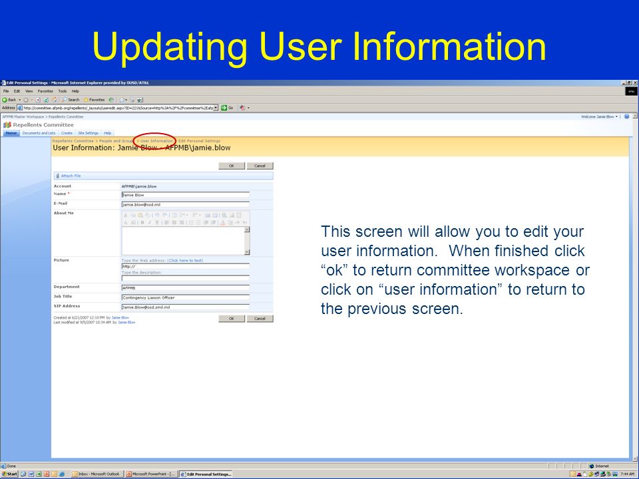639x479 pixels.
Task: Click the People and Groups breadcrumb link
Action: [x=117, y=141]
